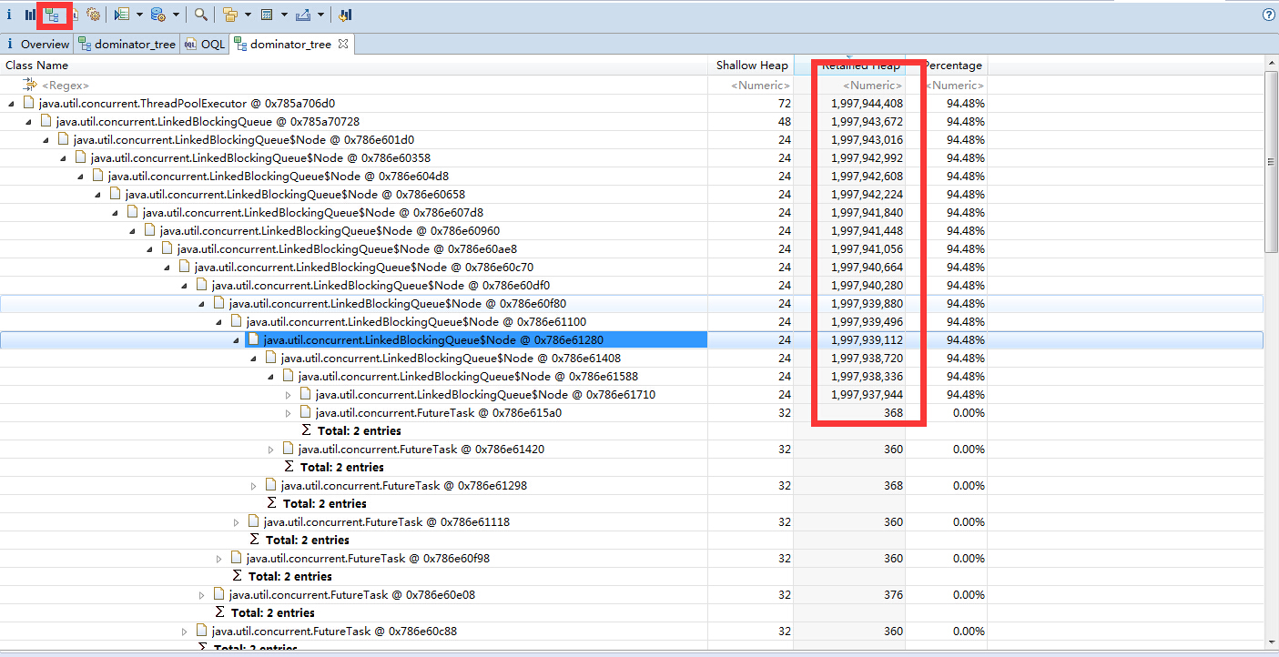The height and width of the screenshot is (657, 1279).
Task: Select the FutureTask @ 0x786e60c88 row
Action: coord(334,632)
